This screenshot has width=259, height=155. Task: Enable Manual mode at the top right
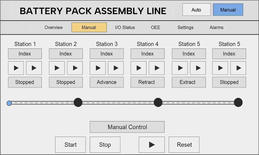pos(228,10)
